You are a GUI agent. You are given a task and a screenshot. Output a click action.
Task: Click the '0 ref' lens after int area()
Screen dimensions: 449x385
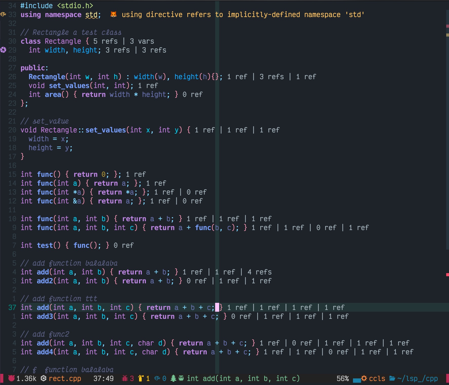(193, 94)
